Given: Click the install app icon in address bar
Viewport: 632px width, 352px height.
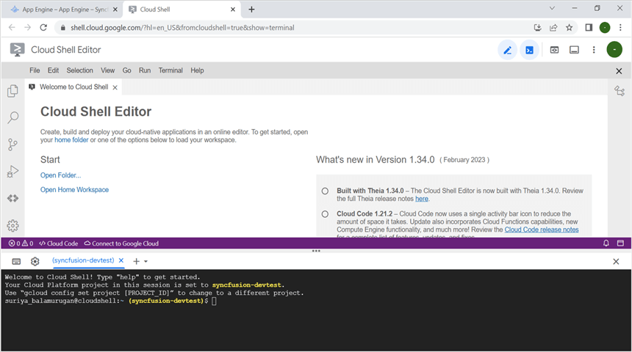Looking at the screenshot, I should (537, 27).
